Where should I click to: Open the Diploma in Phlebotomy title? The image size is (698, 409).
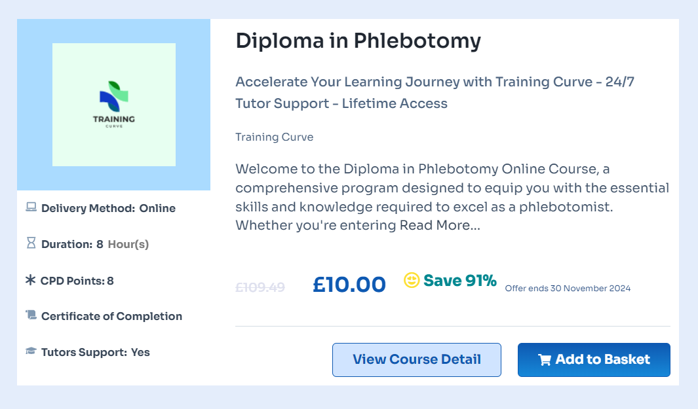358,41
